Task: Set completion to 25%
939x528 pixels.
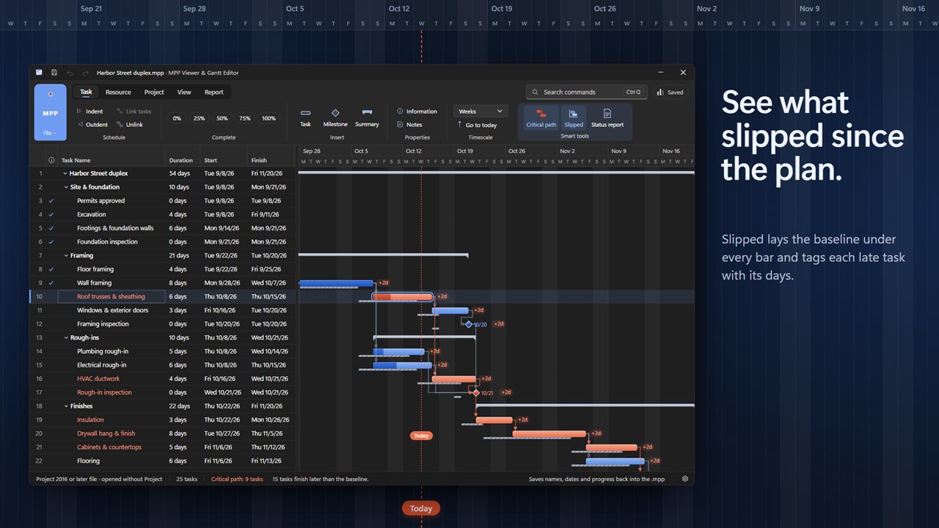Action: point(199,118)
